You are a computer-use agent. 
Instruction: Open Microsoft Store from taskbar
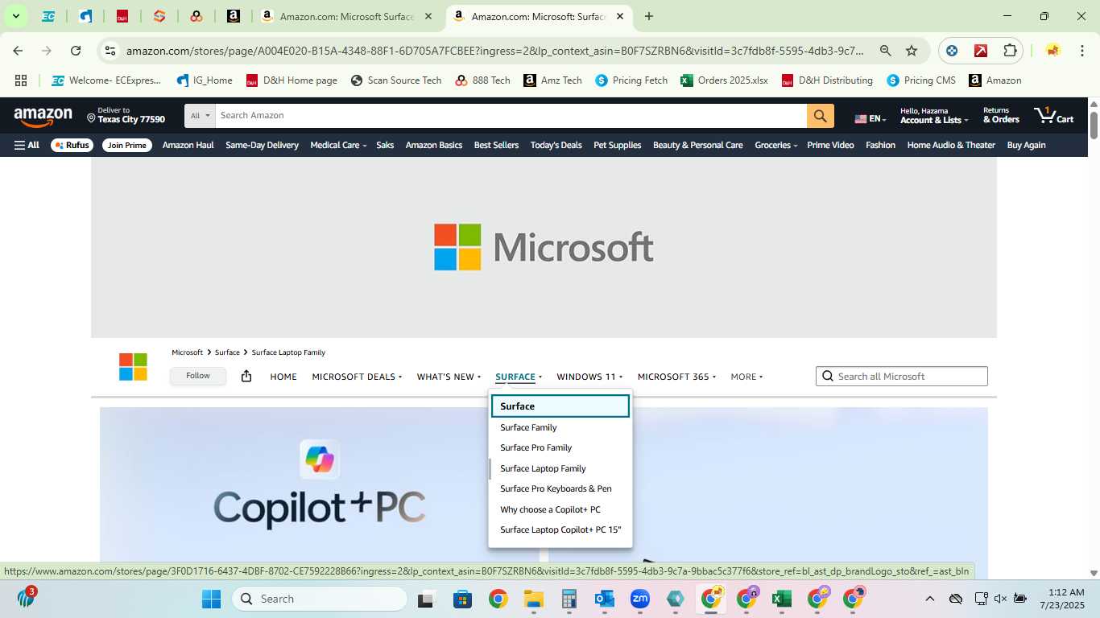tap(462, 599)
